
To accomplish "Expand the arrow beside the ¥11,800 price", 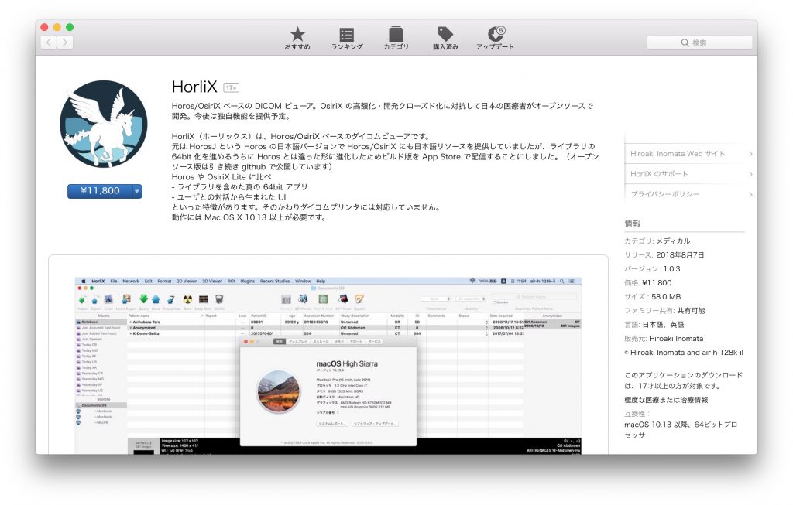I will 137,191.
